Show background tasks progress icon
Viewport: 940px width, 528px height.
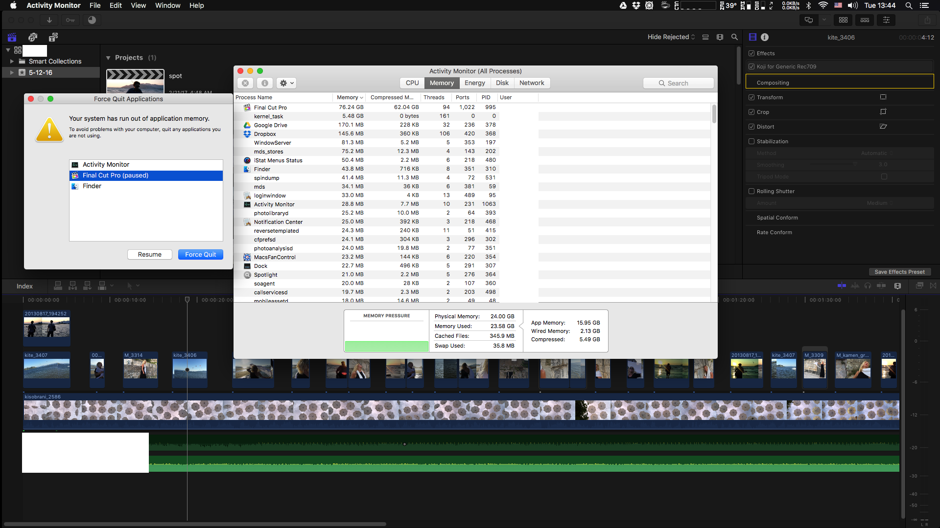click(x=92, y=20)
